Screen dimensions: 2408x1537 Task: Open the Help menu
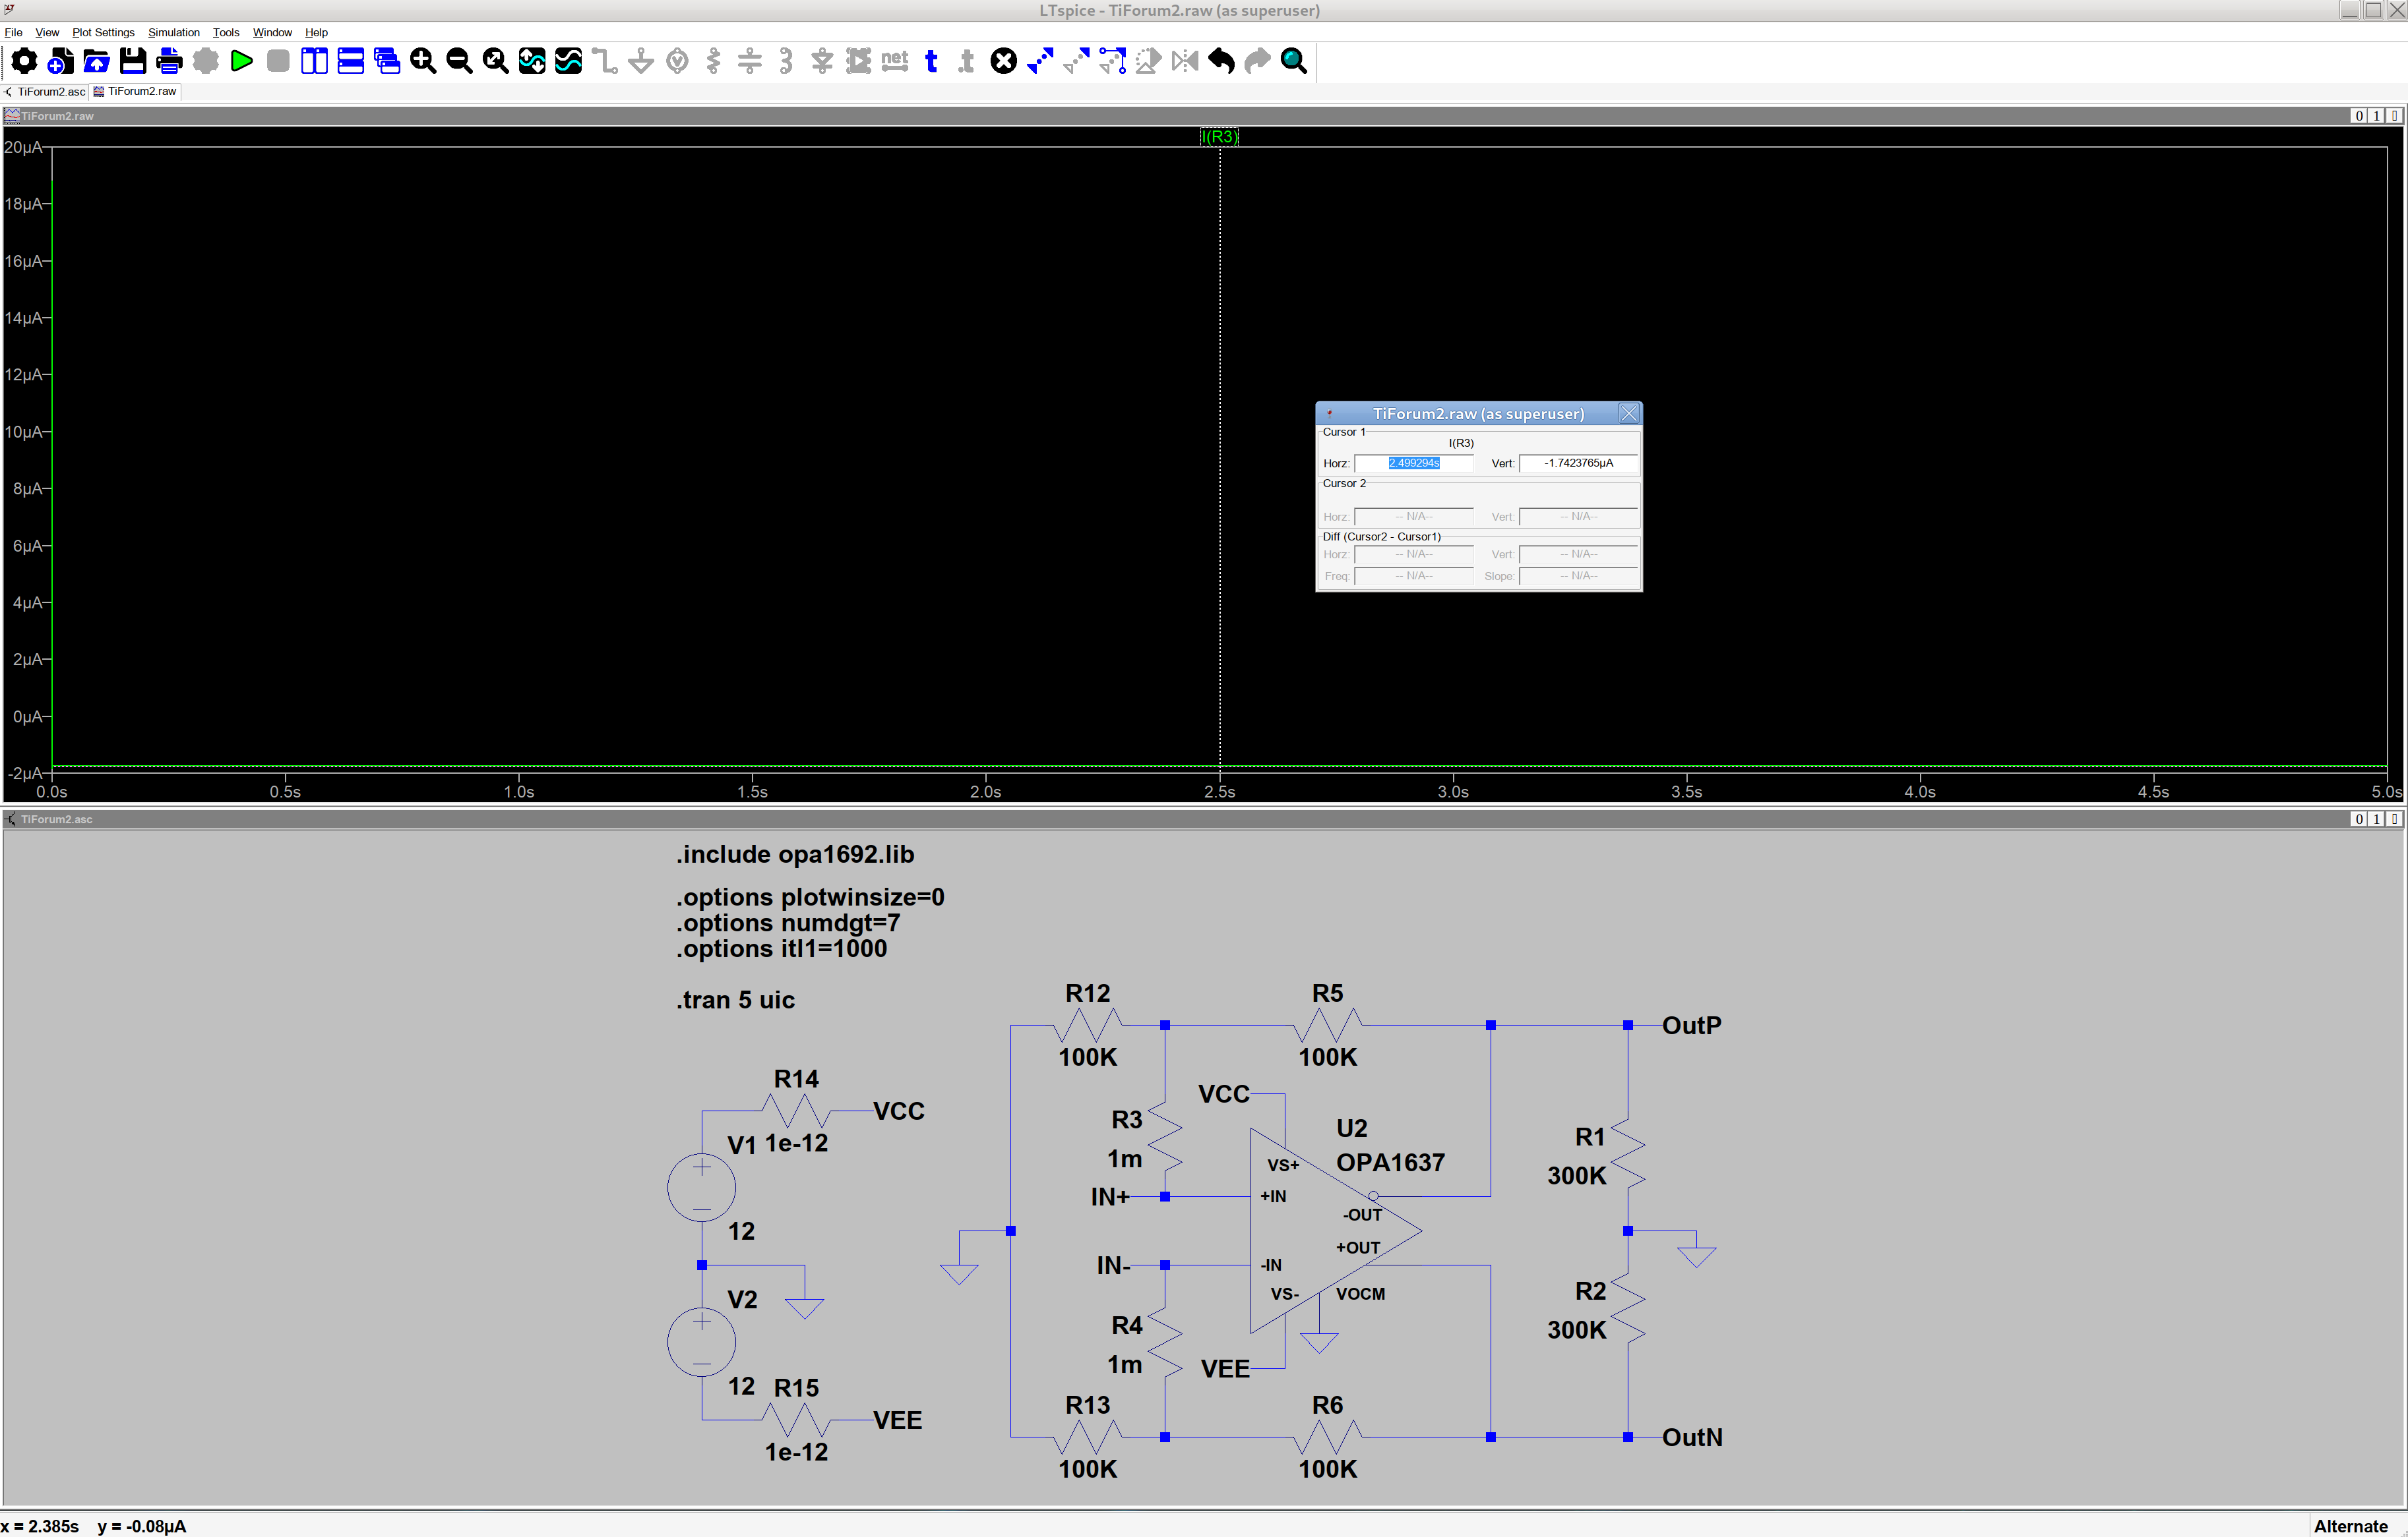click(316, 32)
